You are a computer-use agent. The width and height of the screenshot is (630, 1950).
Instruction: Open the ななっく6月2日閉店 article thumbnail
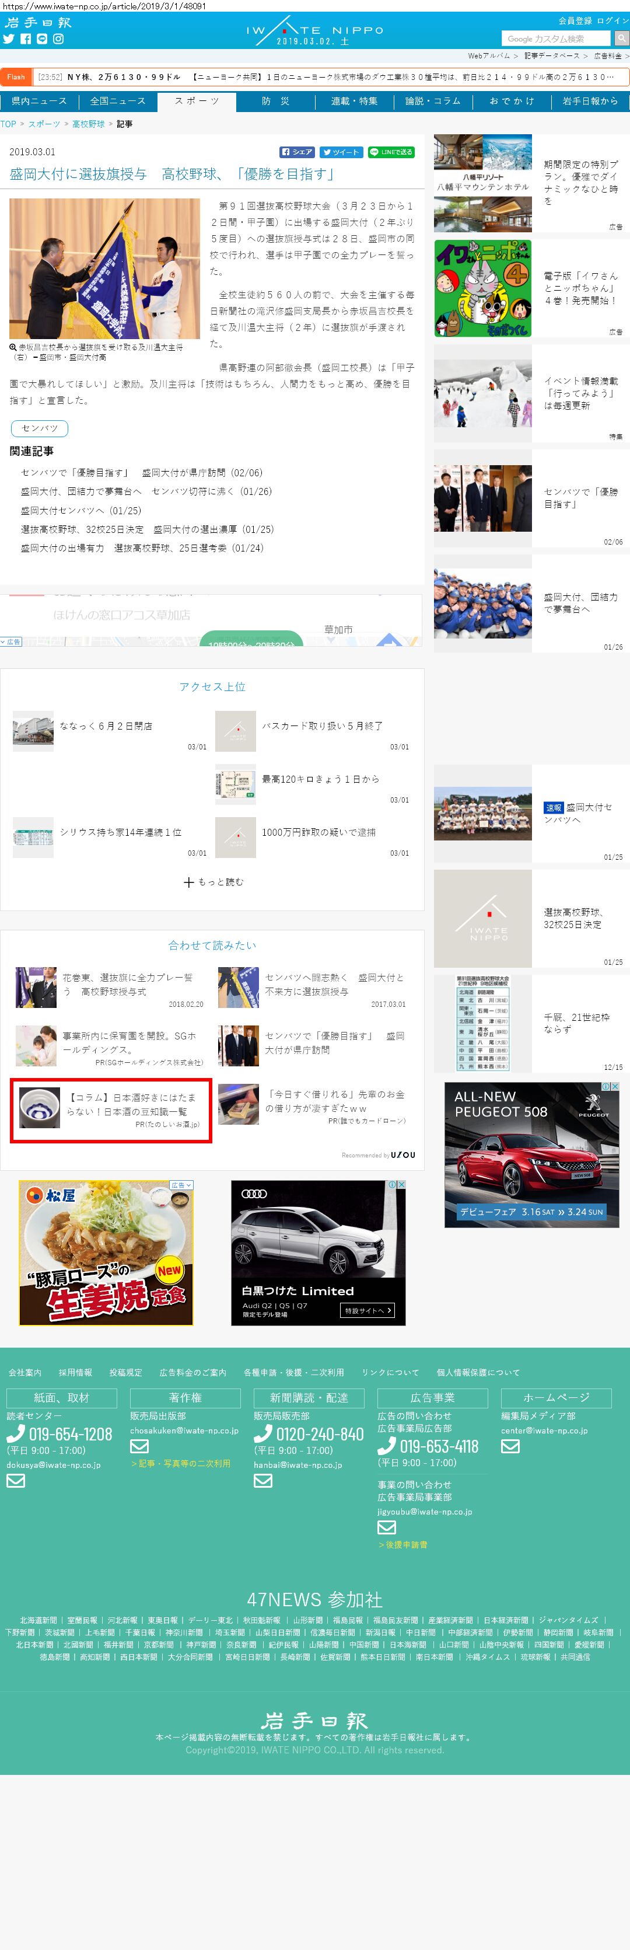(33, 731)
